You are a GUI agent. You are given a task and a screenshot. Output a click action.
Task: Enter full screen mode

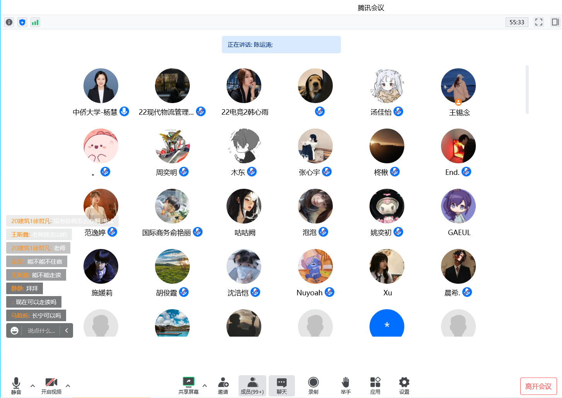click(x=538, y=22)
